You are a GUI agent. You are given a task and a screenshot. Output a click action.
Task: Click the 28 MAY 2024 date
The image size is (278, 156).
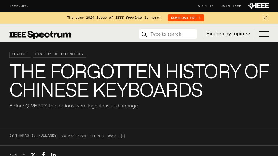pyautogui.click(x=74, y=136)
